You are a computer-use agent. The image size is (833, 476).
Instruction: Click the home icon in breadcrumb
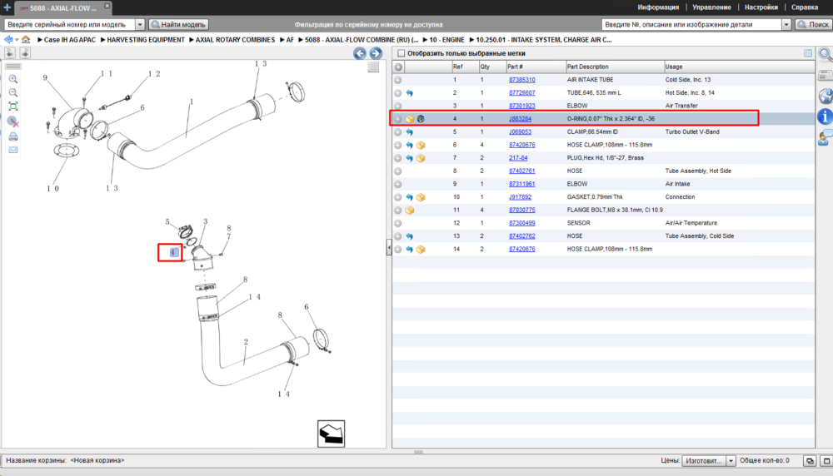(x=26, y=39)
